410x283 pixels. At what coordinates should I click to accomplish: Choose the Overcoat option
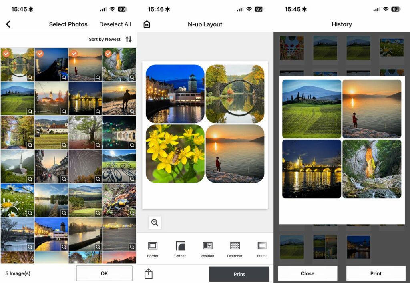click(x=235, y=249)
